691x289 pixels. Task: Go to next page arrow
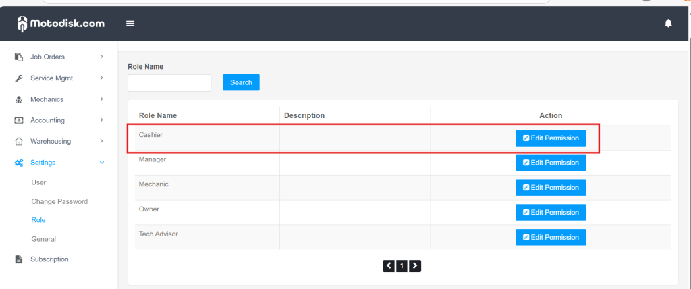click(x=415, y=266)
